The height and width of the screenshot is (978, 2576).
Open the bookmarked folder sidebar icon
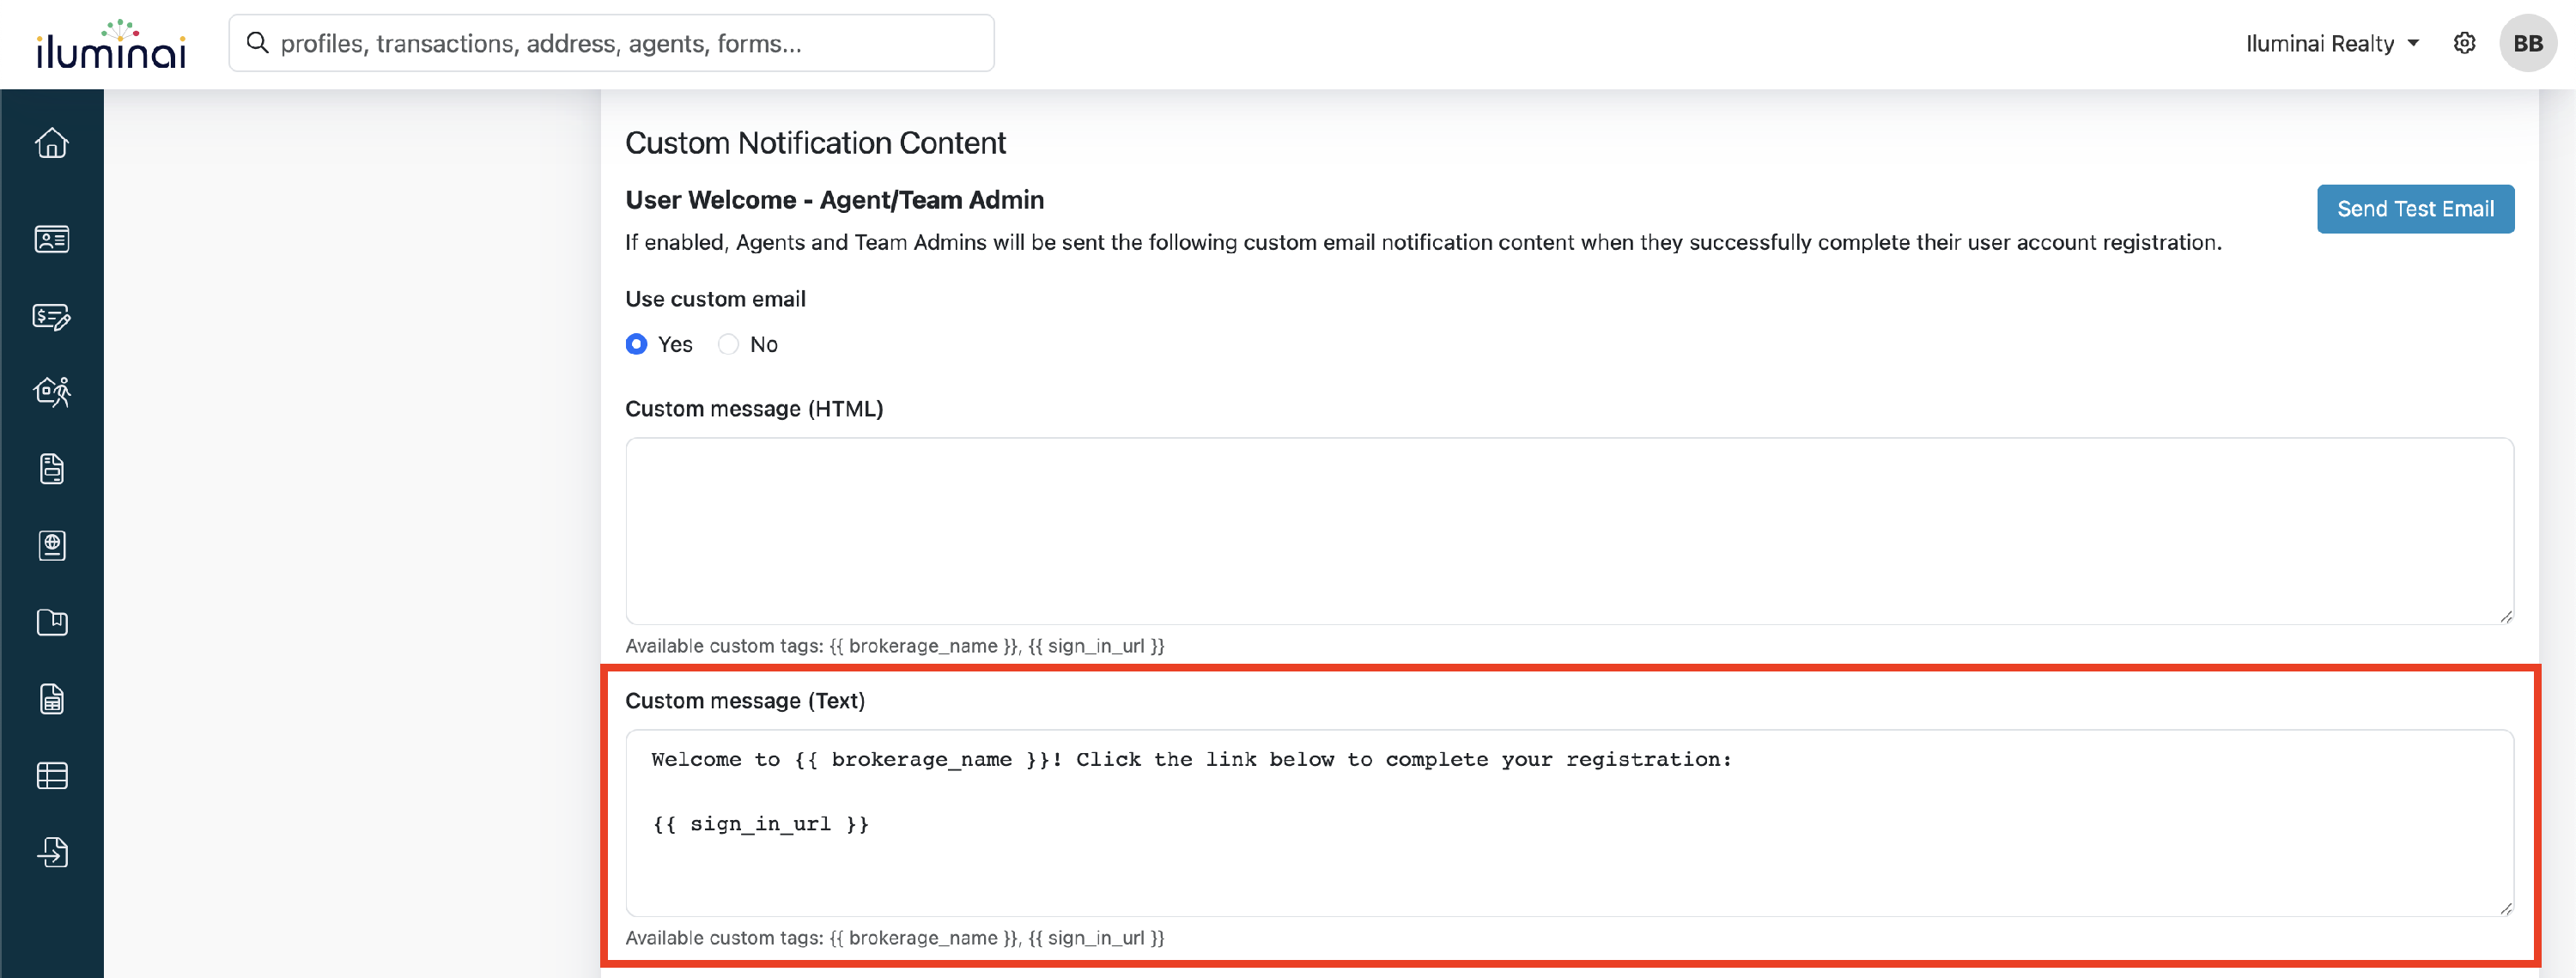pyautogui.click(x=52, y=622)
